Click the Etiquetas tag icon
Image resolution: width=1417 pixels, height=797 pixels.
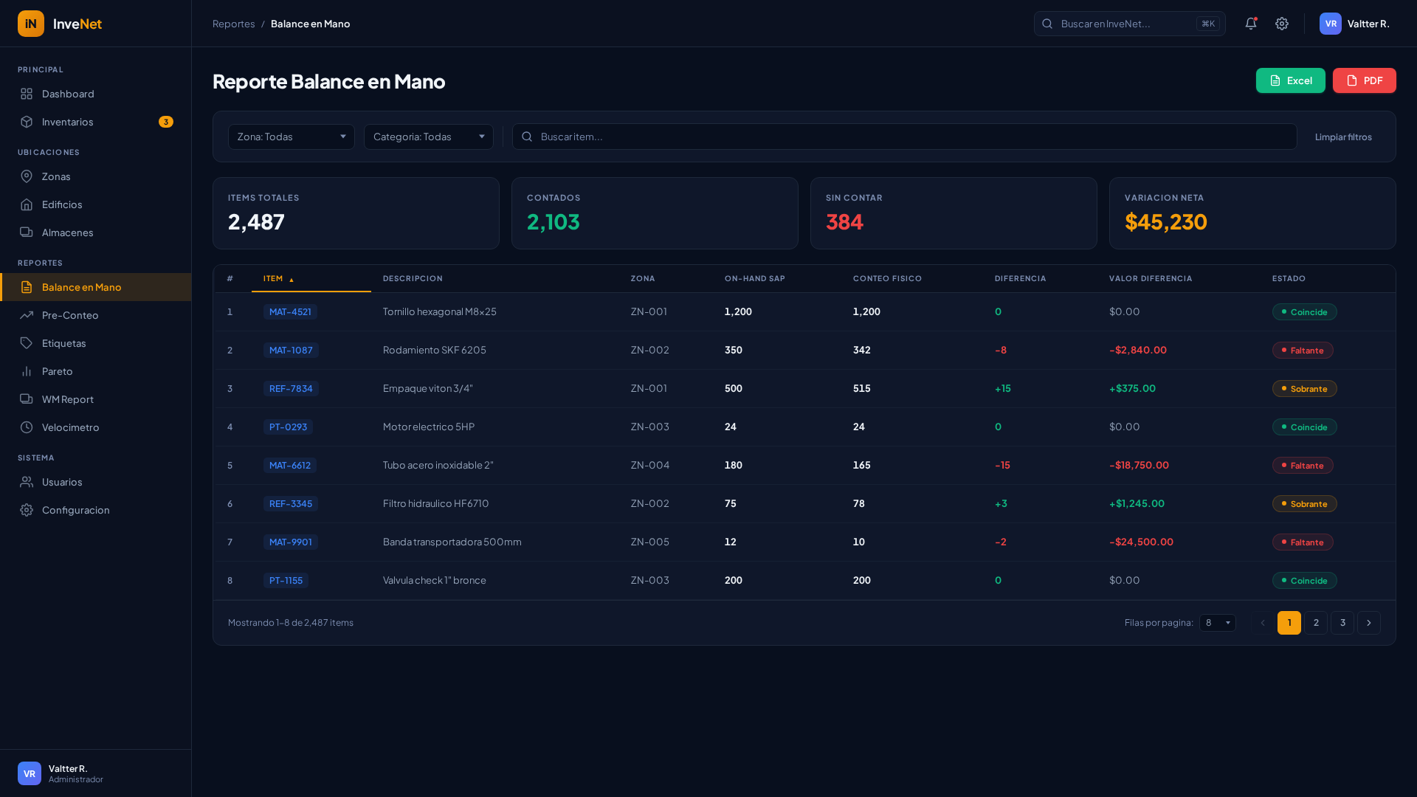click(x=27, y=343)
